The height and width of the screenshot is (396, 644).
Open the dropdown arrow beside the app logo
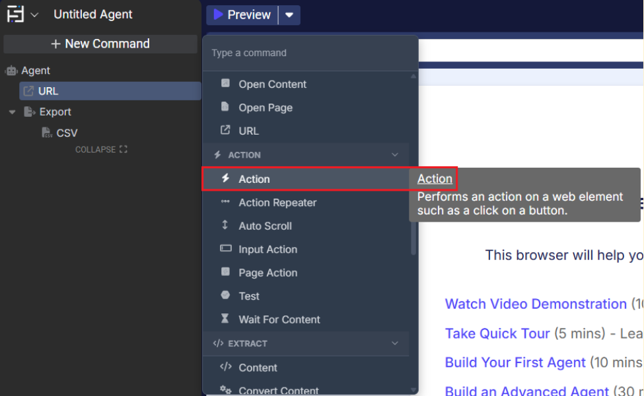[x=34, y=15]
